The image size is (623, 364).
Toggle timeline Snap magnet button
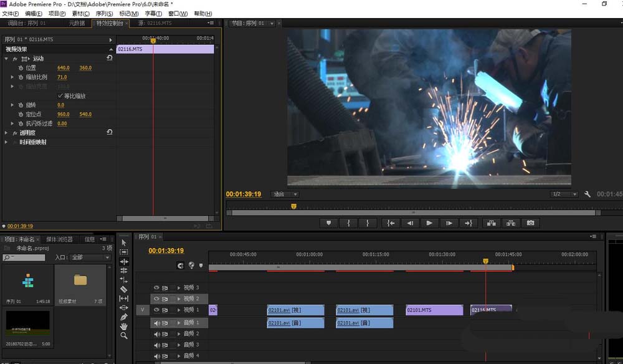click(x=181, y=266)
